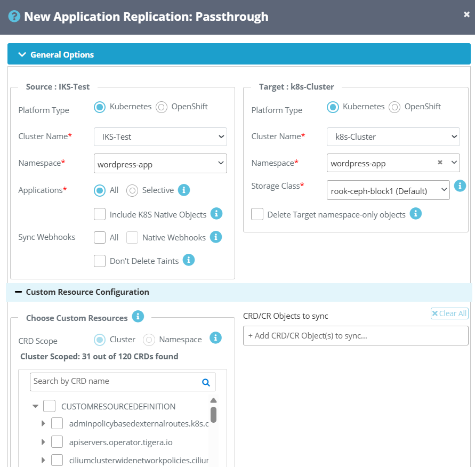Expand ciliumclusterwidenetworkpolicies tree item
Image resolution: width=475 pixels, height=467 pixels.
pos(43,461)
